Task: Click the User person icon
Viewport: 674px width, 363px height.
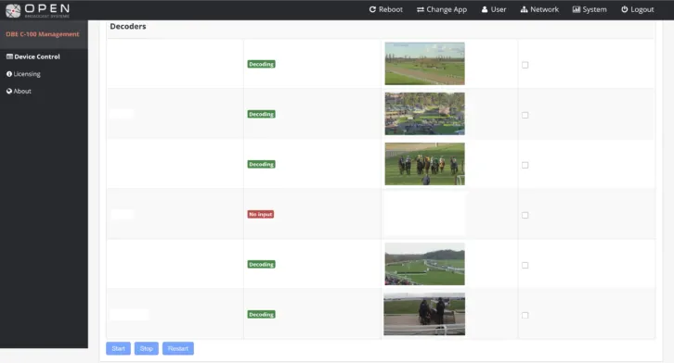Action: point(485,9)
